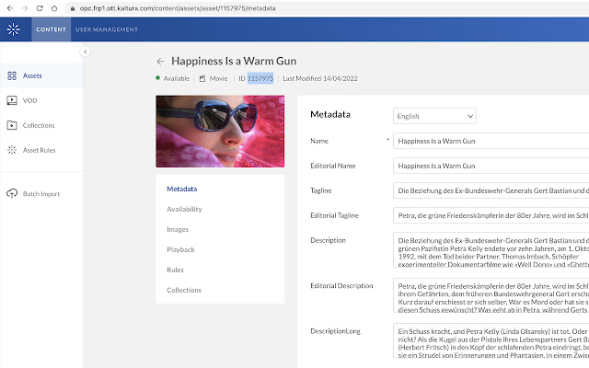The width and height of the screenshot is (589, 368).
Task: Click the Assets grid icon
Action: tap(12, 75)
